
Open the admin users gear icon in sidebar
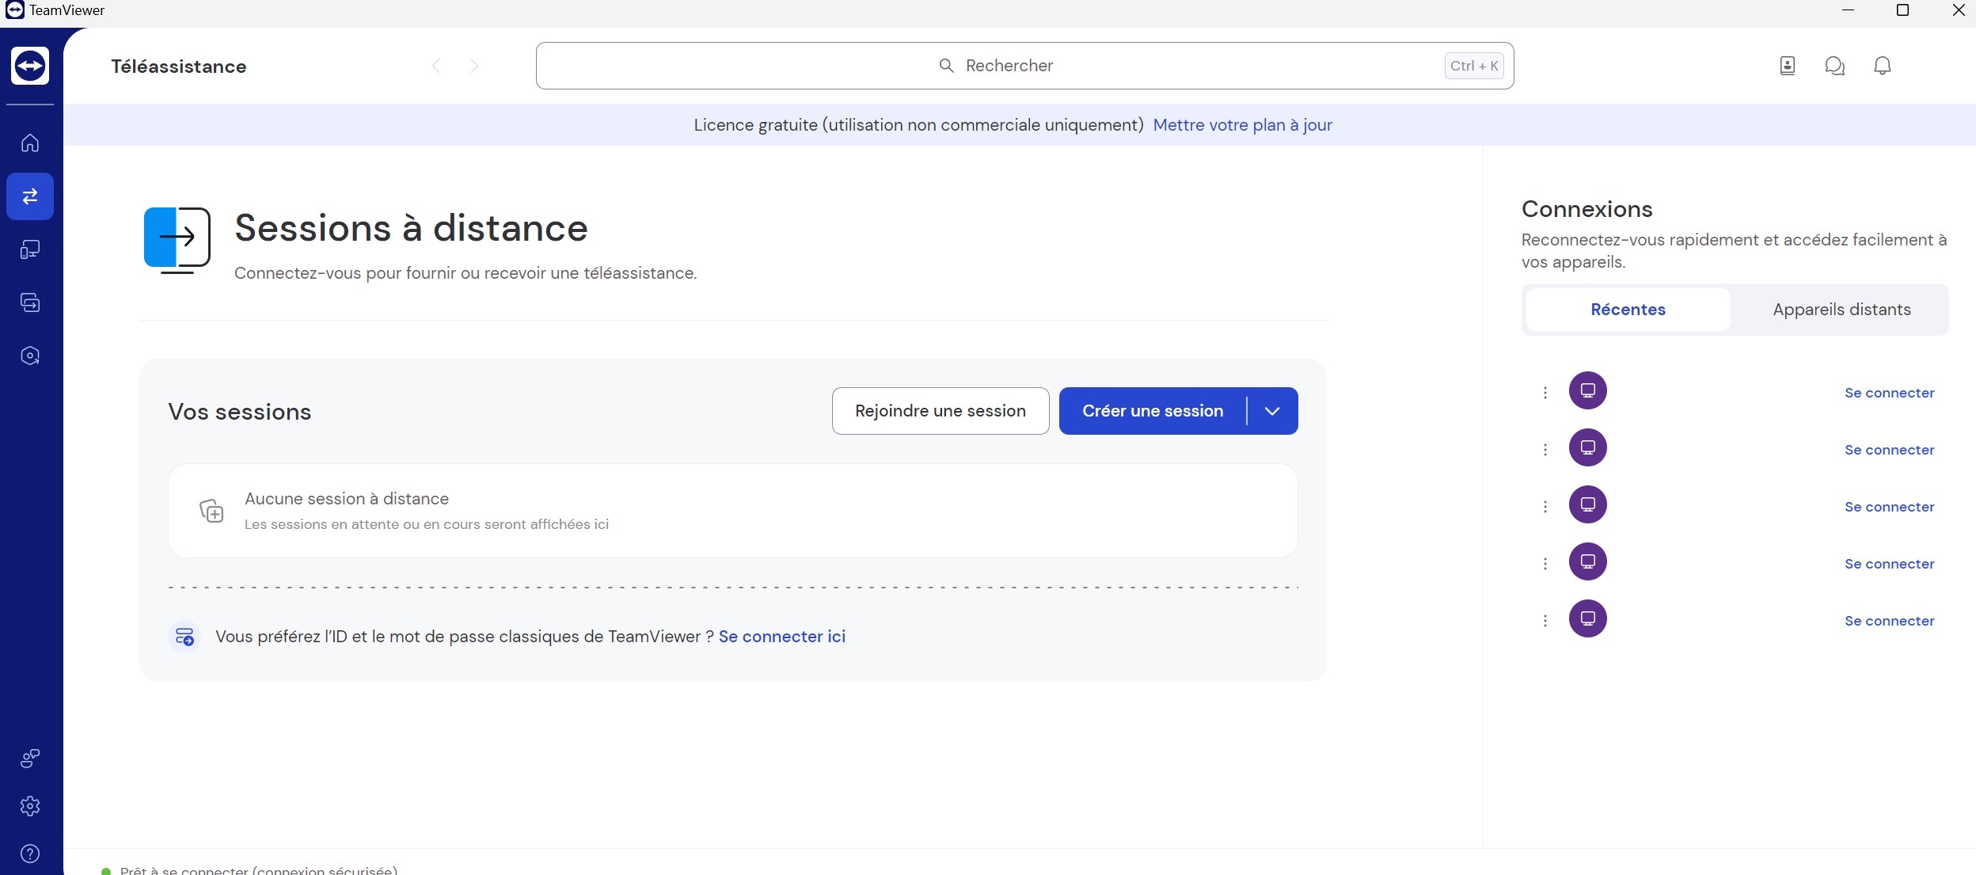coord(30,759)
